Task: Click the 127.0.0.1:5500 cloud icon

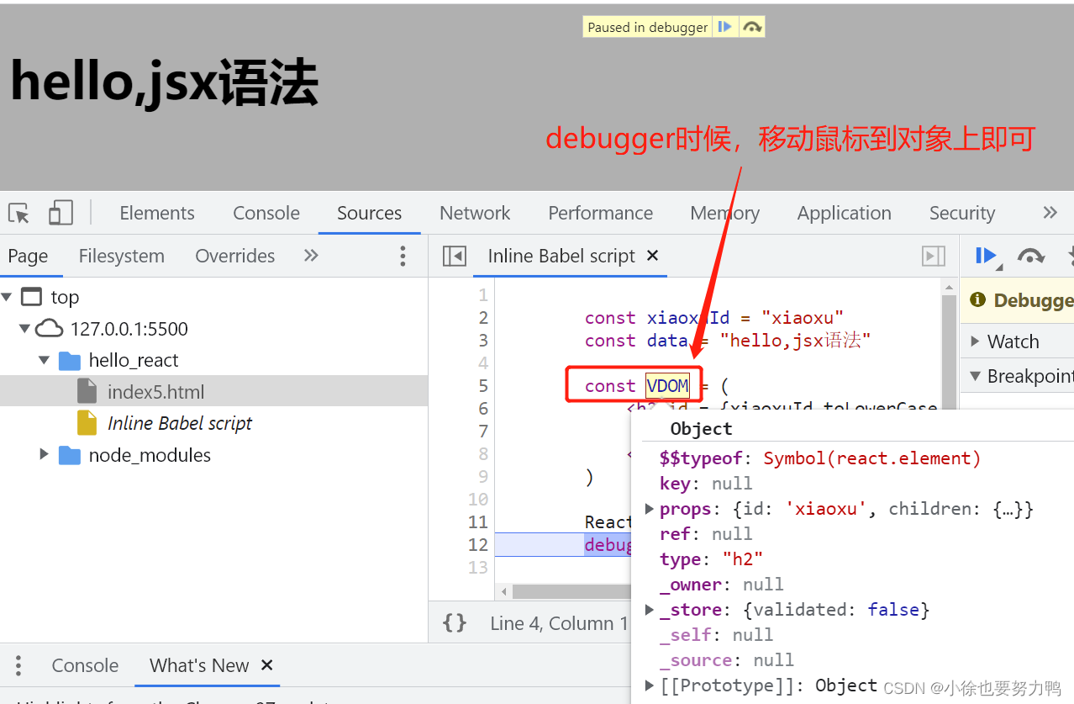Action: [50, 328]
